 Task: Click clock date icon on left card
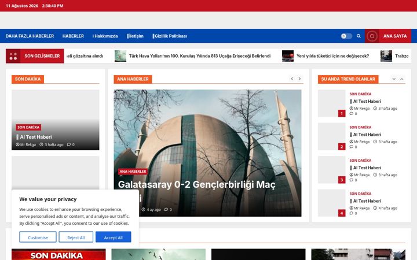[x=41, y=144]
